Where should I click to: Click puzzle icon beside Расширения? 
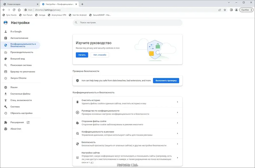pos(5,122)
